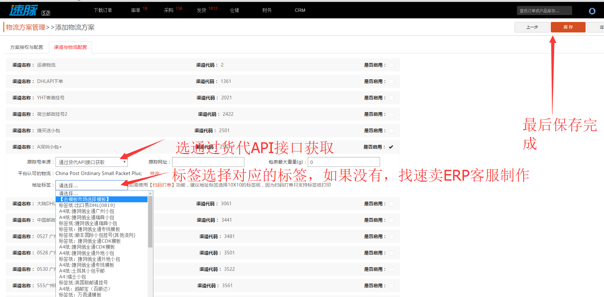The image size is (604, 297).
Task: Select A4:瑞士小包 label option
Action: coord(102,277)
